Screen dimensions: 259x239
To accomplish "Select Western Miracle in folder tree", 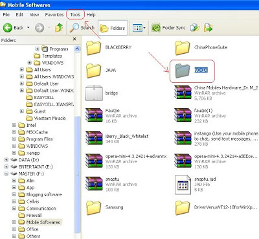I will pos(50,118).
